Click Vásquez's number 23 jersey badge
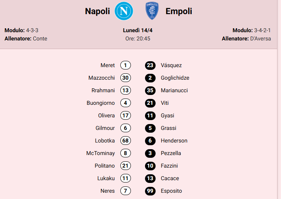The height and width of the screenshot is (199, 281). coord(150,65)
